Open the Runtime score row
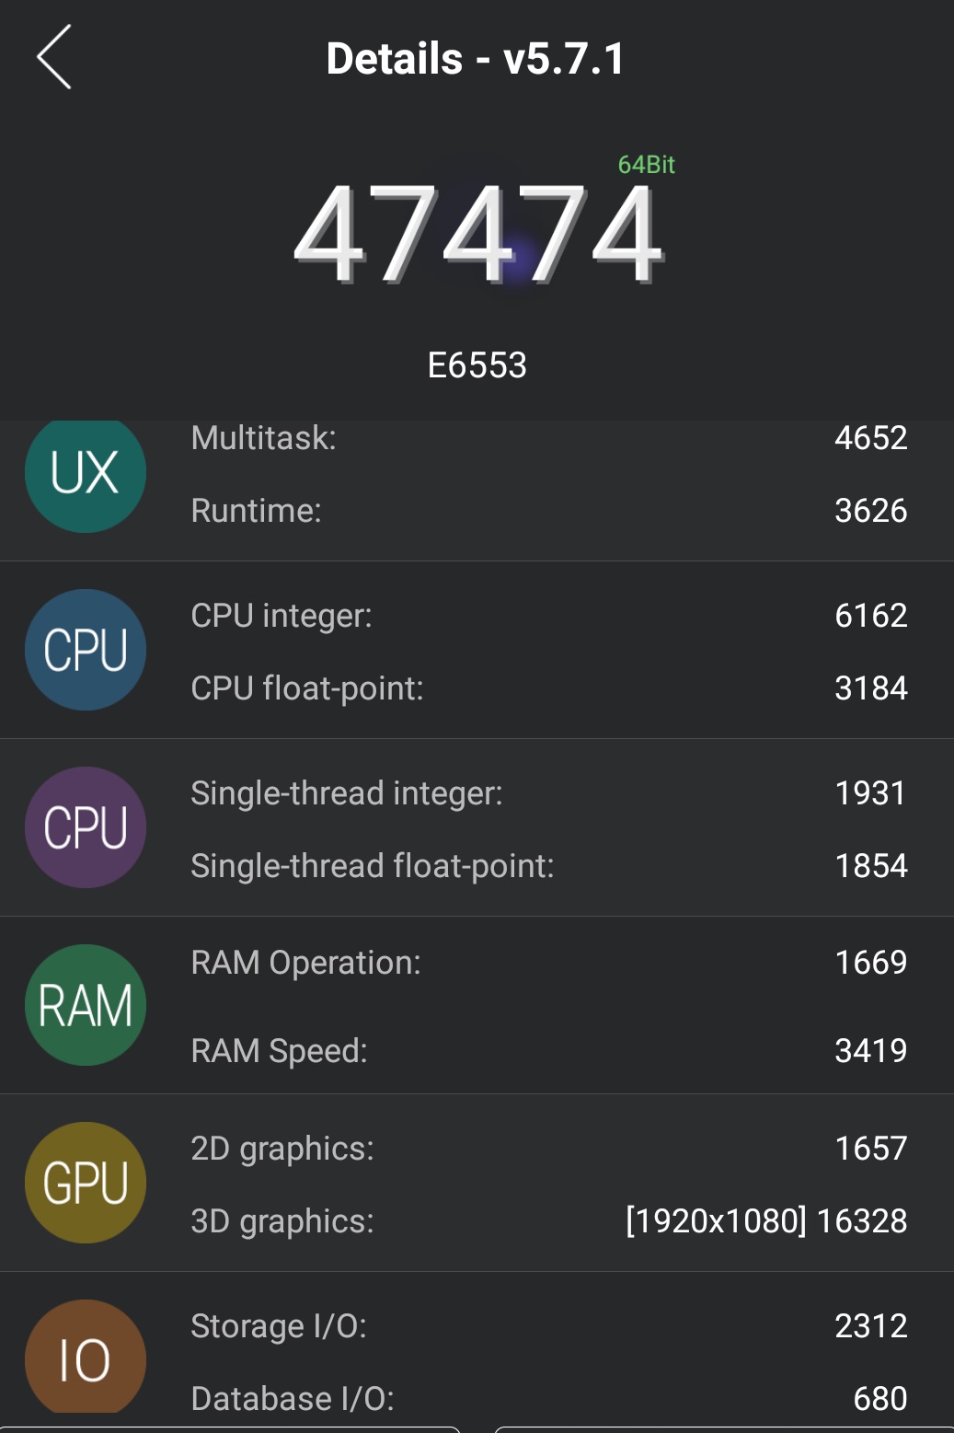 click(x=549, y=511)
